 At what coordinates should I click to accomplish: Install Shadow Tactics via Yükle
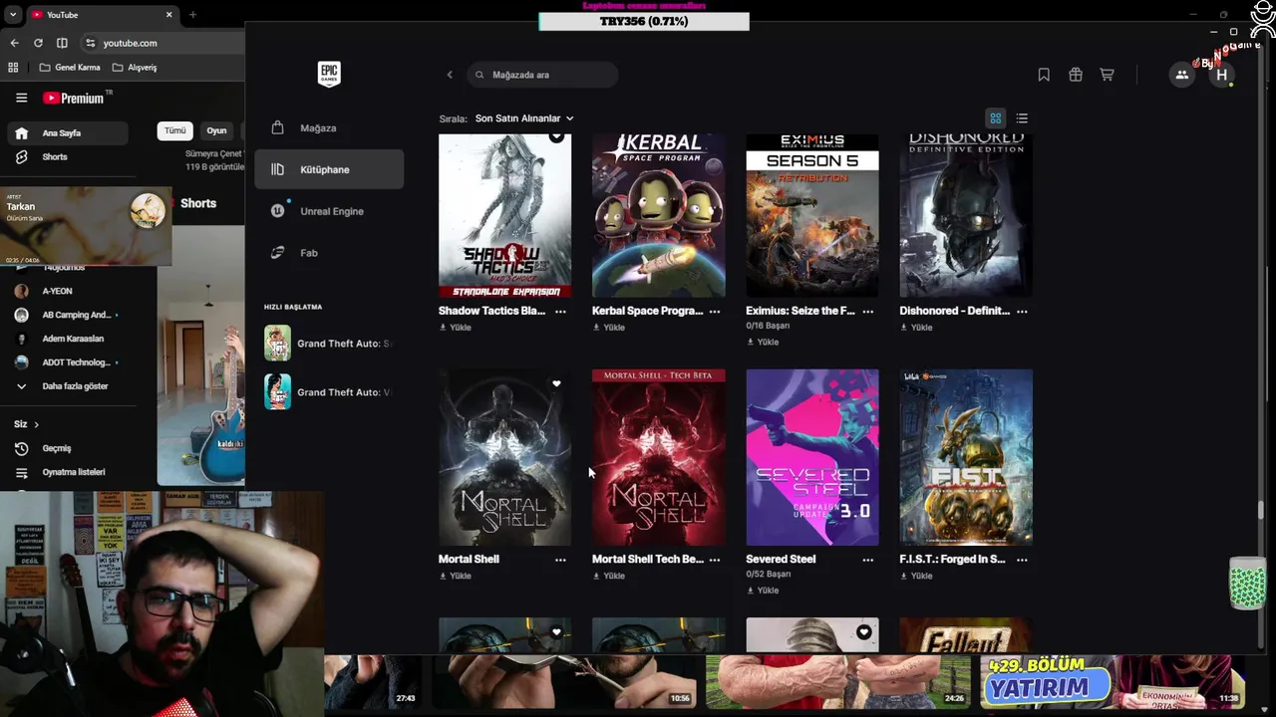pos(455,328)
